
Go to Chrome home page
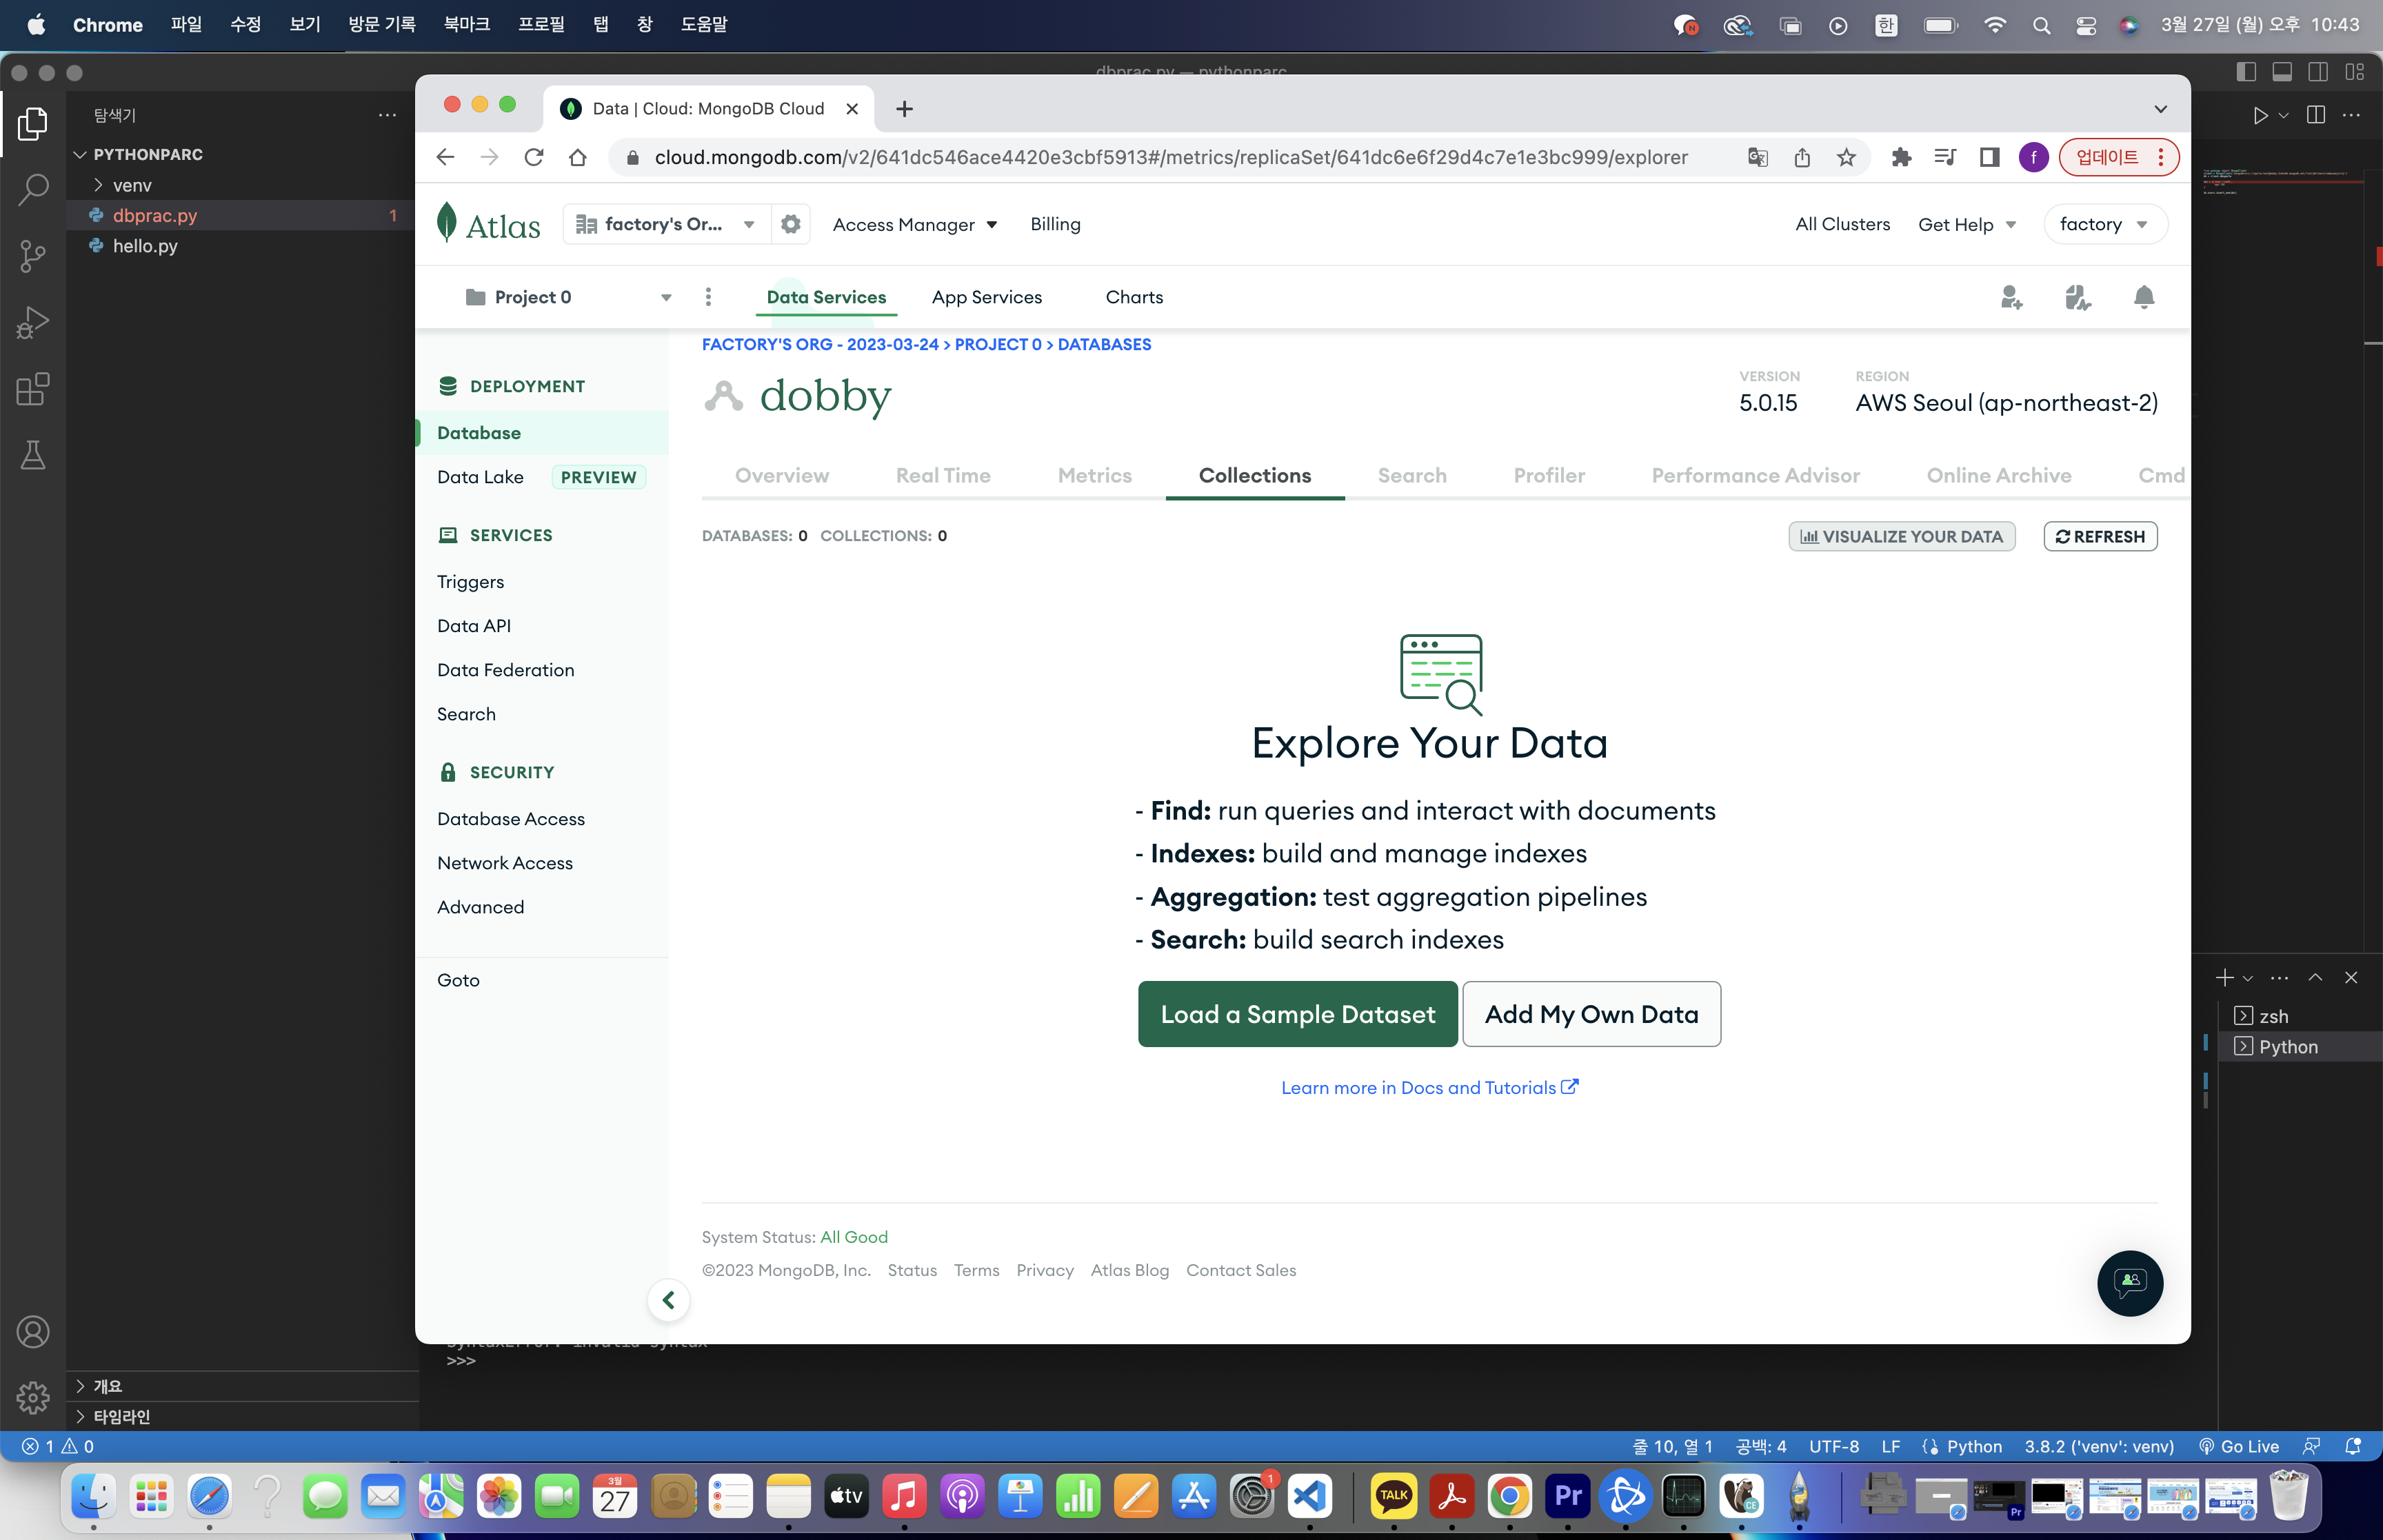(x=578, y=157)
